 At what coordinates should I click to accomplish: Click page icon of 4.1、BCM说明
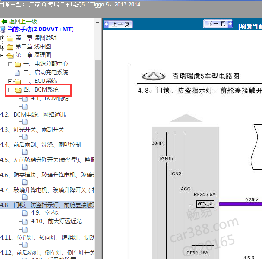coord(25,99)
